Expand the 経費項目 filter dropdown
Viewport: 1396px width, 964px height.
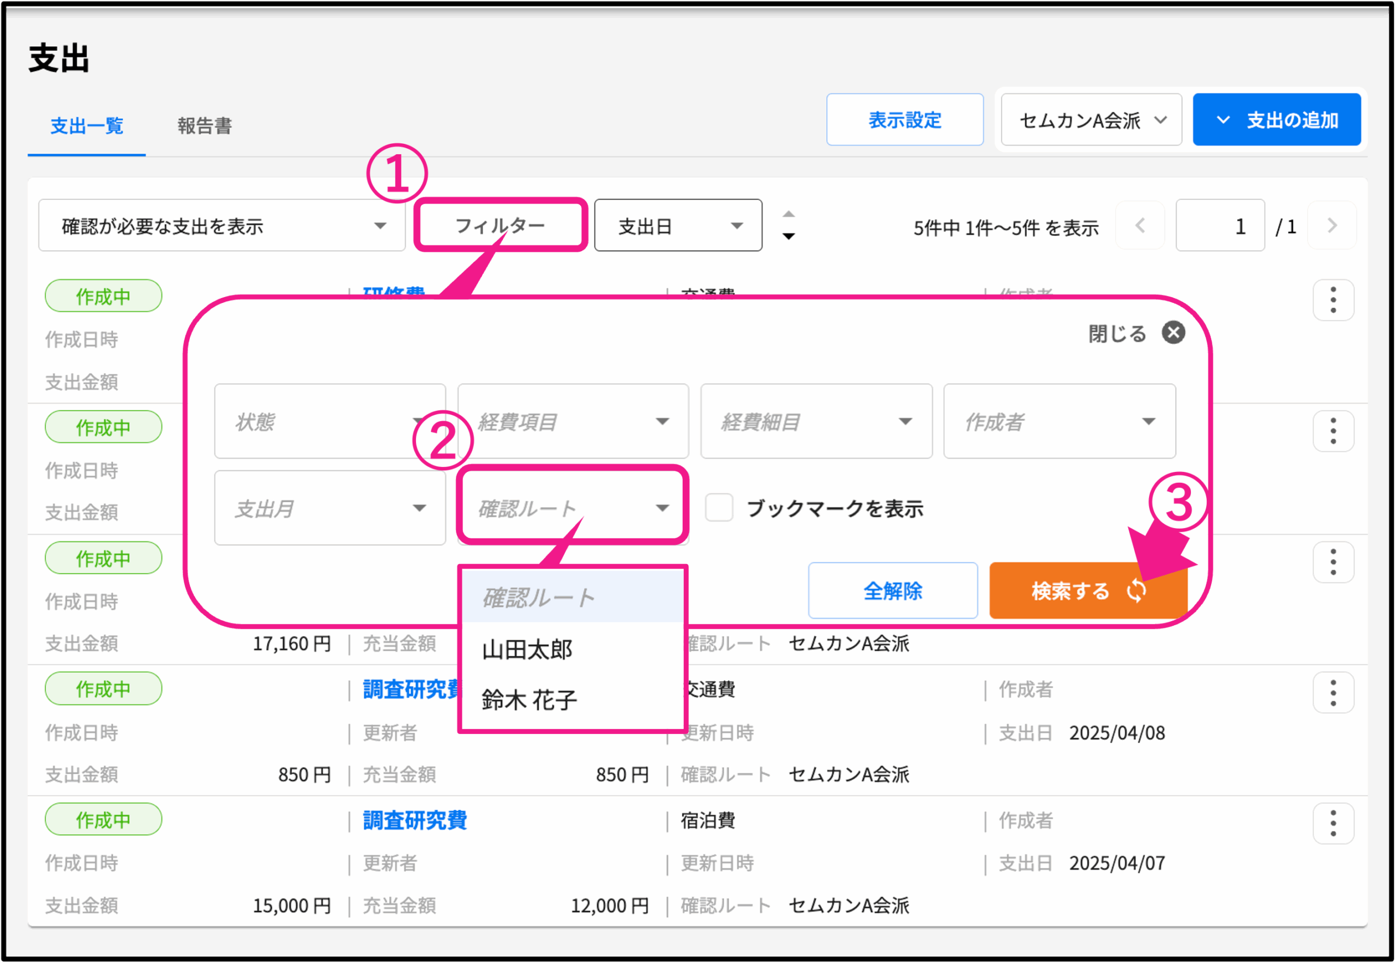tap(573, 421)
